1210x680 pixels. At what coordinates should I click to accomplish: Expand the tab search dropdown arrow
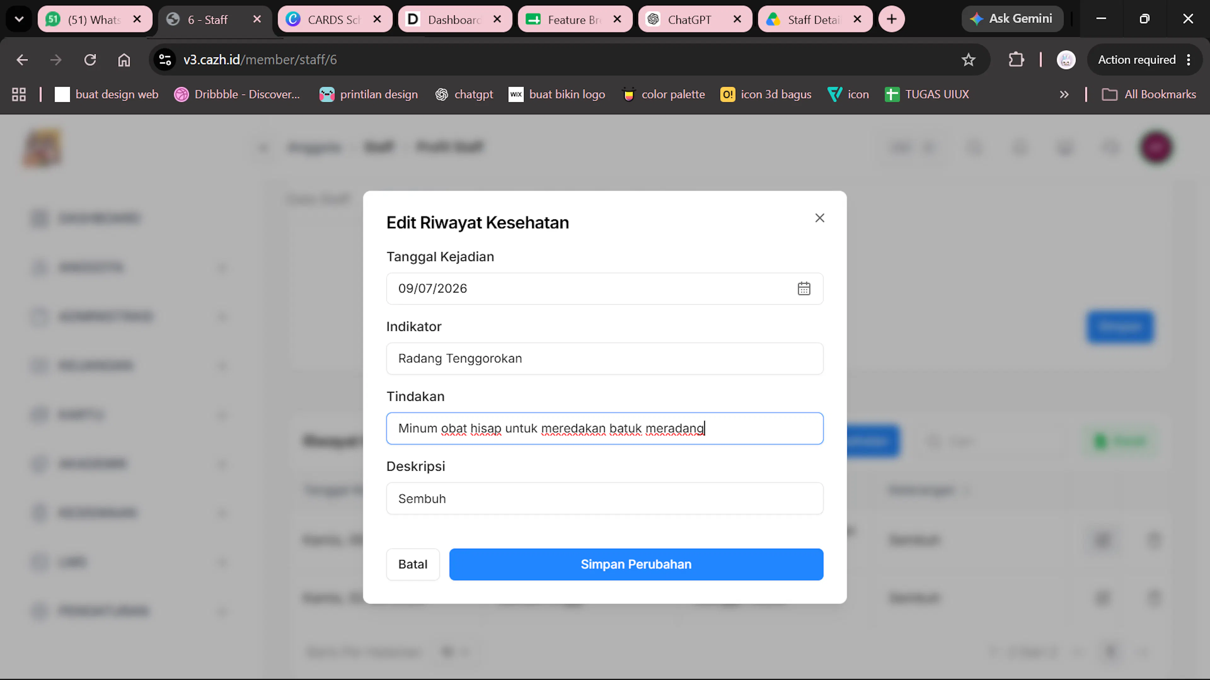[19, 19]
